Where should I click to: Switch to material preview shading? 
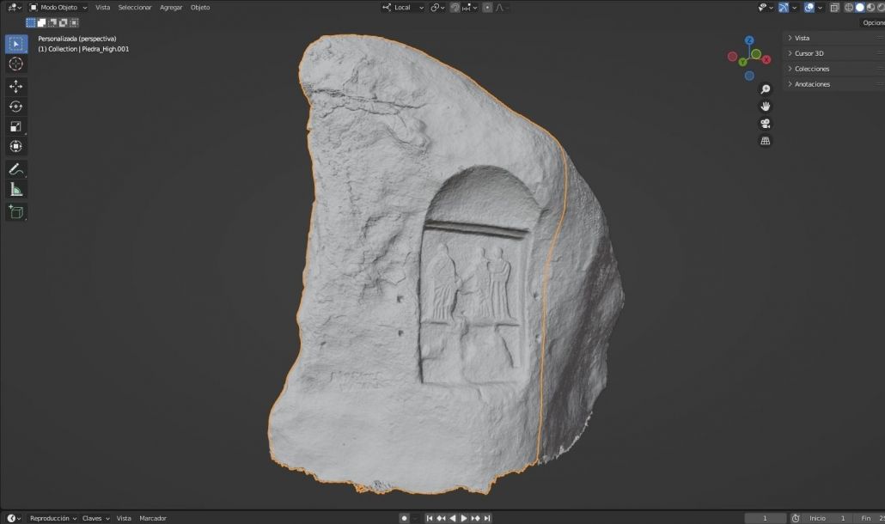pos(871,8)
